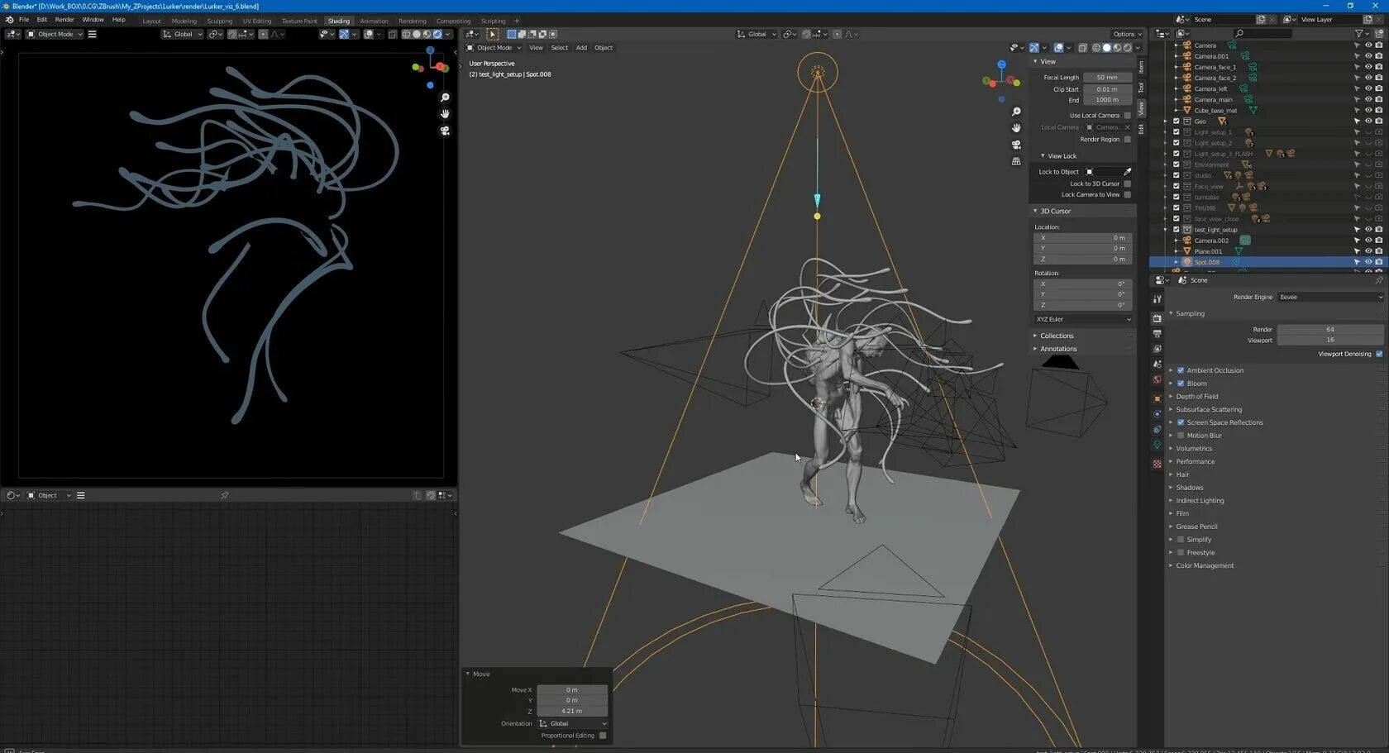This screenshot has height=753, width=1389.
Task: Toggle camera view icon in the main viewport
Action: (1016, 145)
